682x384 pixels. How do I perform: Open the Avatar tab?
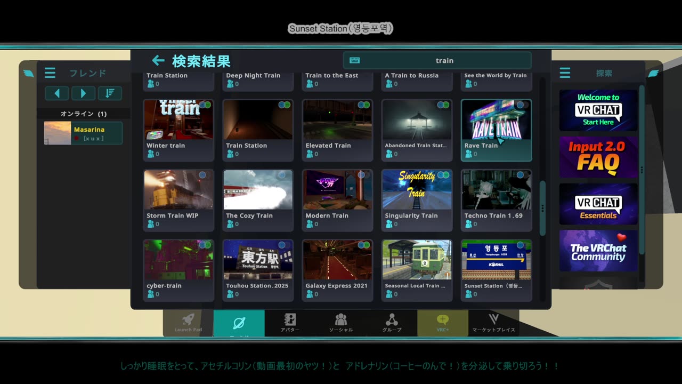click(x=290, y=323)
